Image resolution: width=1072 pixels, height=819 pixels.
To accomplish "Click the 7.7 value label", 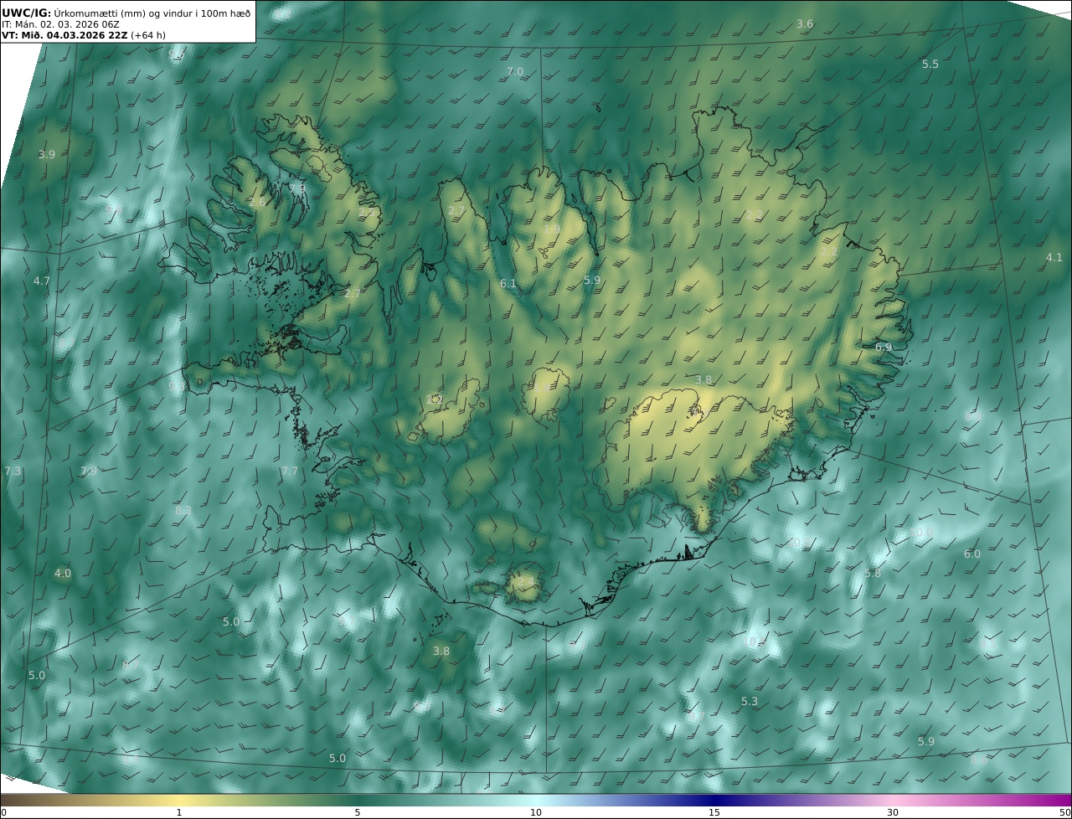I will click(x=289, y=471).
